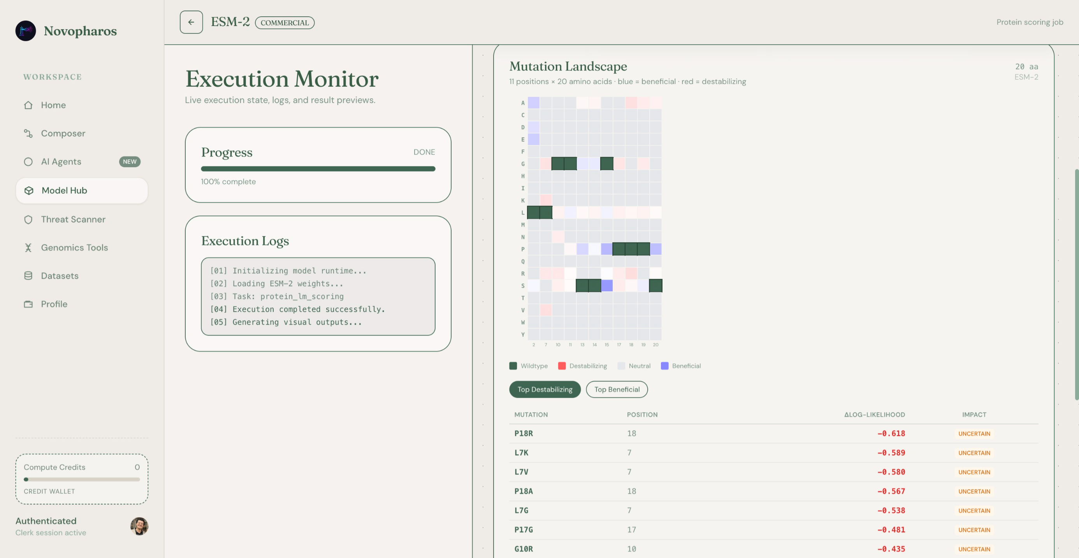Image resolution: width=1079 pixels, height=558 pixels.
Task: Click the Compute Credits progress slider
Action: click(x=82, y=479)
